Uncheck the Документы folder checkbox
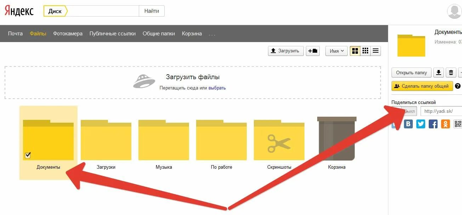This screenshot has height=215, width=462. pos(28,155)
